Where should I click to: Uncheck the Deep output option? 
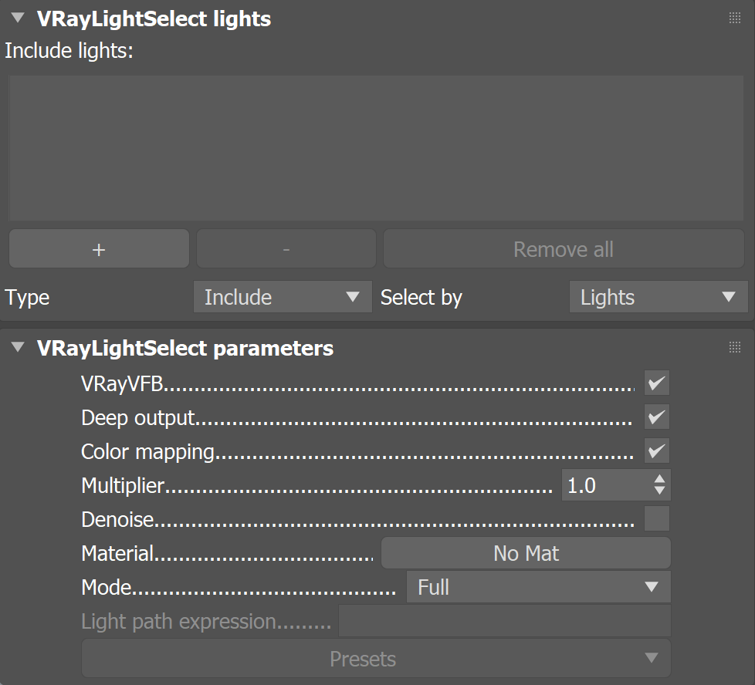(x=656, y=417)
